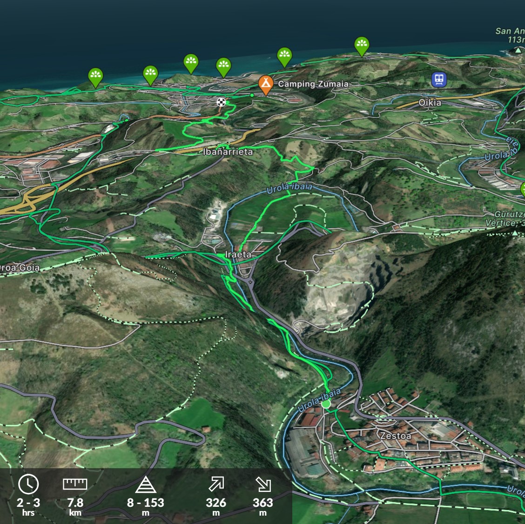This screenshot has height=524, width=525.
Task: Click the clock duration icon in the stats bar
Action: (x=28, y=484)
